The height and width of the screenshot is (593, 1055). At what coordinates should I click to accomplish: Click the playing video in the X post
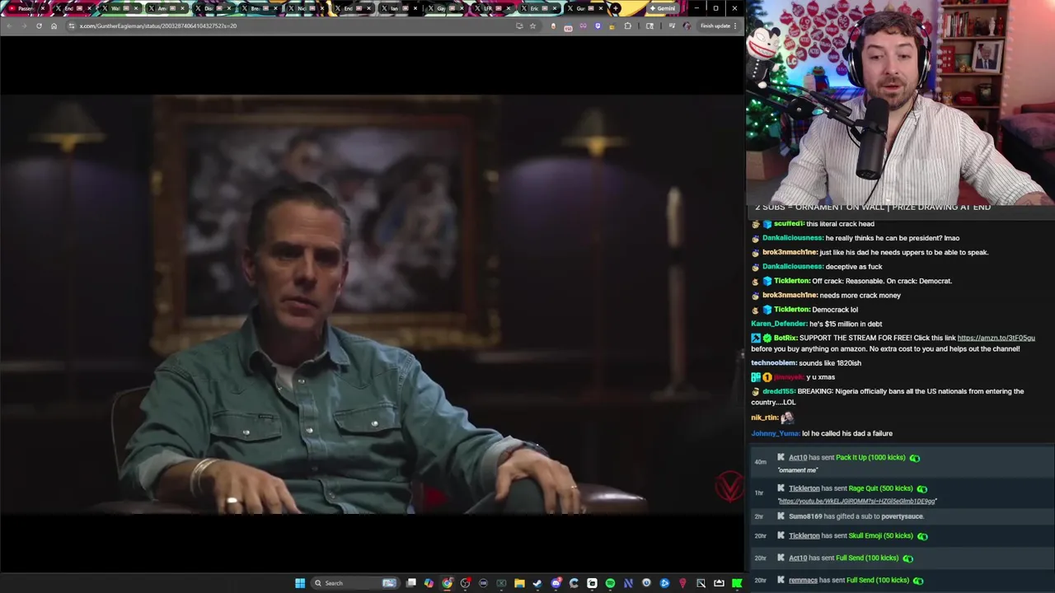[372, 305]
